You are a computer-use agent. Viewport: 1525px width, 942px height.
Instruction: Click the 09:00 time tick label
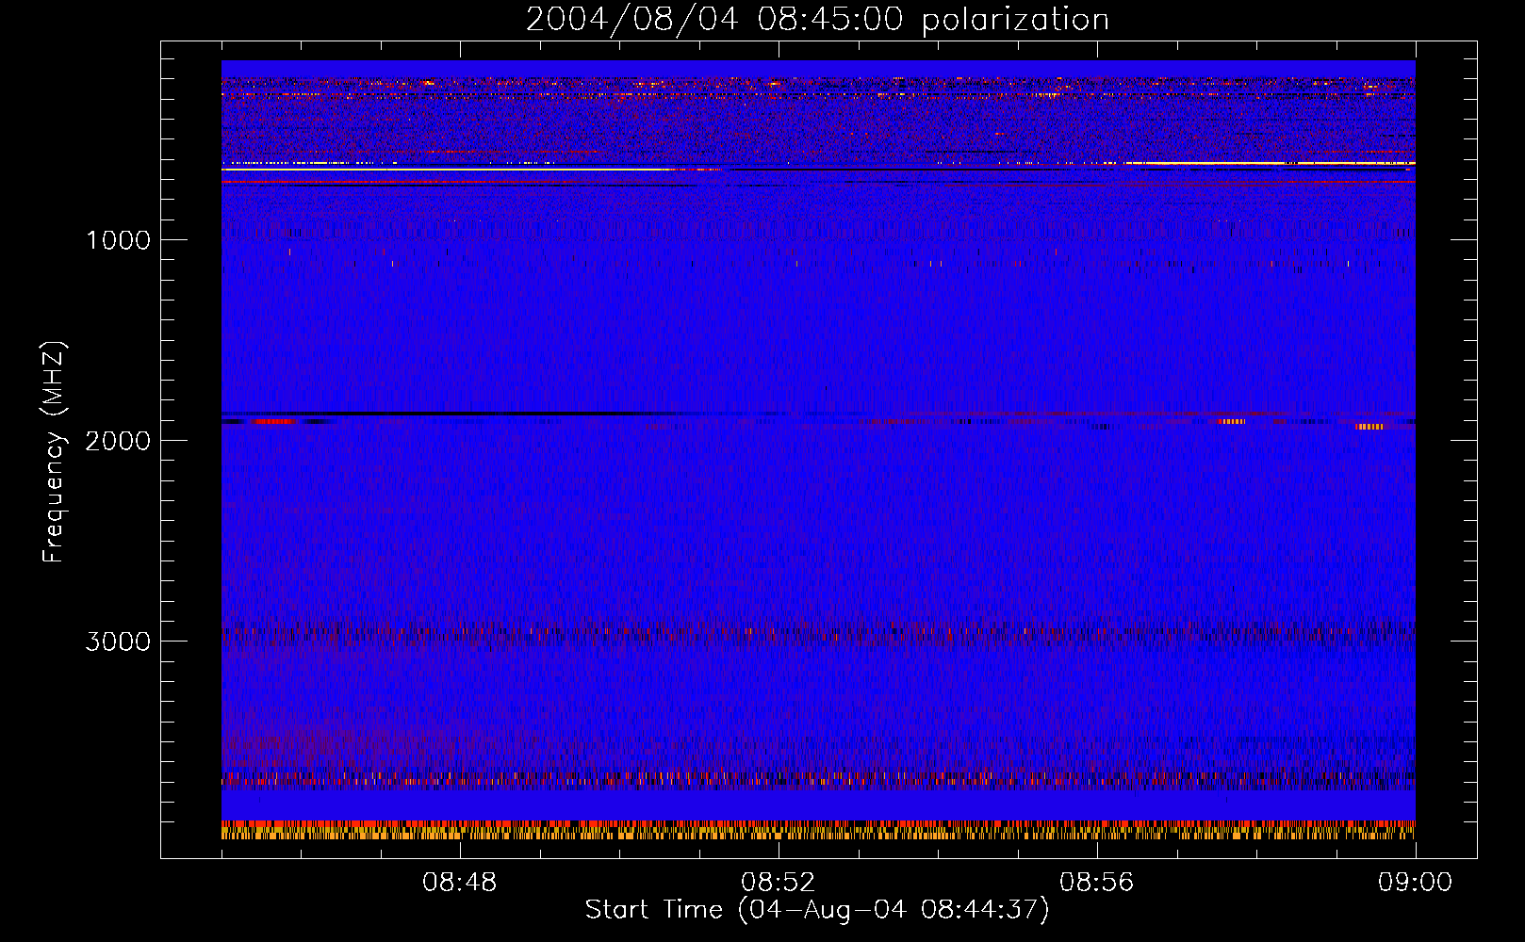(x=1415, y=883)
